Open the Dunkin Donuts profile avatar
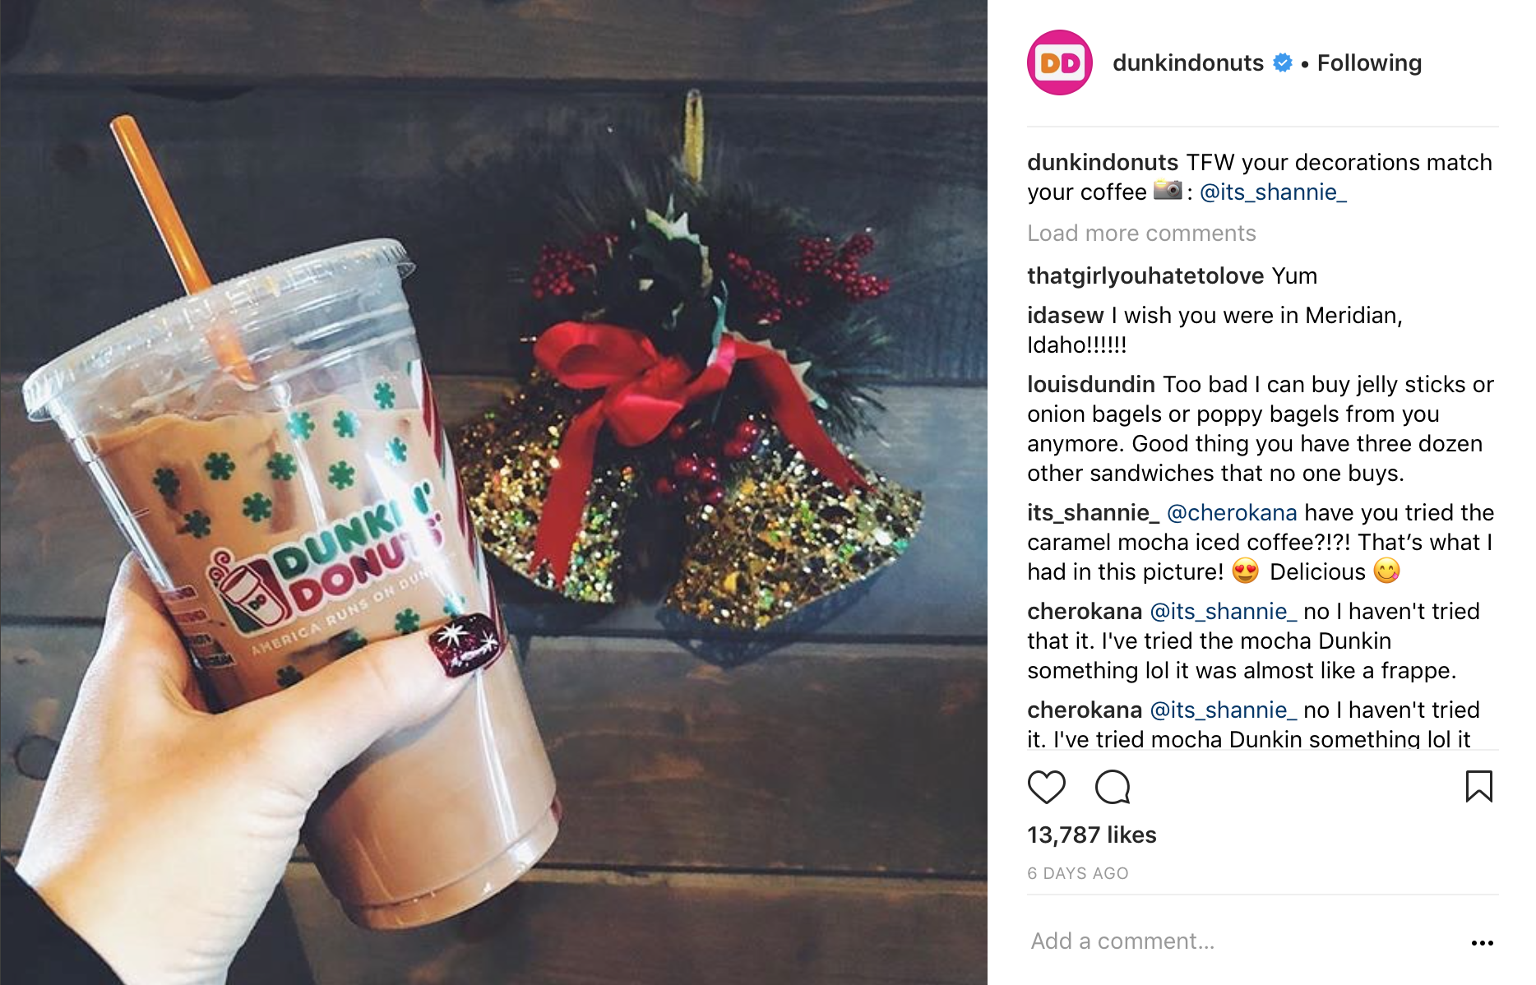1536x985 pixels. coord(1059,62)
